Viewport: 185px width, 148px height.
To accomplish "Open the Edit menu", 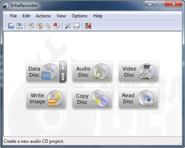I will tap(26, 16).
